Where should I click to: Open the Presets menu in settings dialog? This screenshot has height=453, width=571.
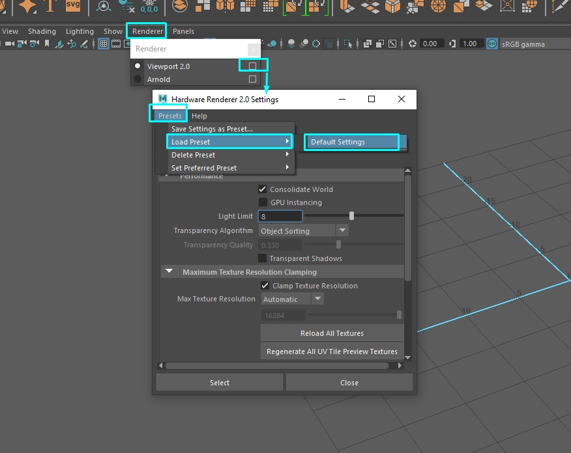pyautogui.click(x=169, y=116)
